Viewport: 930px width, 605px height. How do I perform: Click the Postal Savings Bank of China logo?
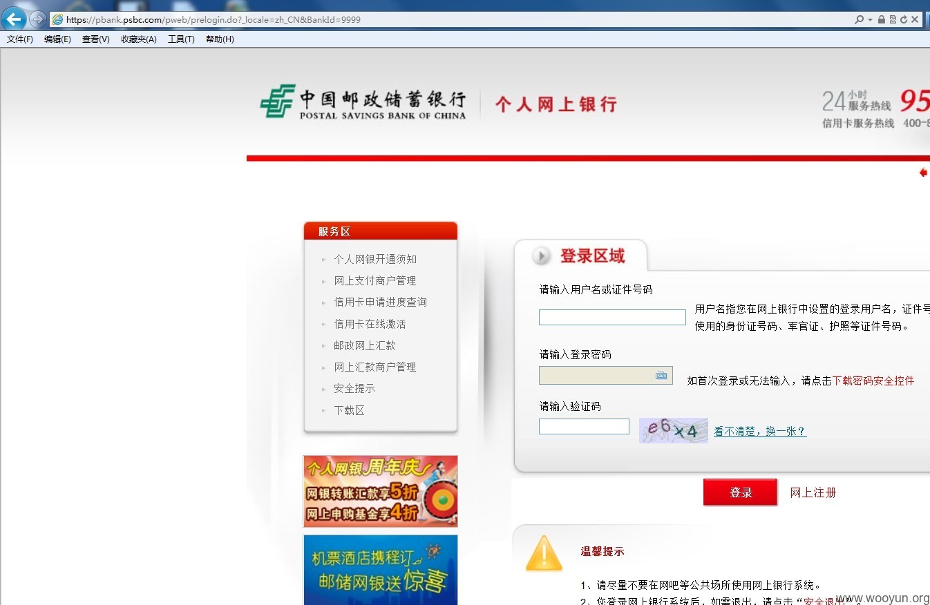tap(363, 103)
